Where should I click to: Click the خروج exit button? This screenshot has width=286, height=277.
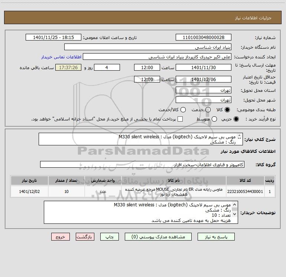click(x=61, y=237)
